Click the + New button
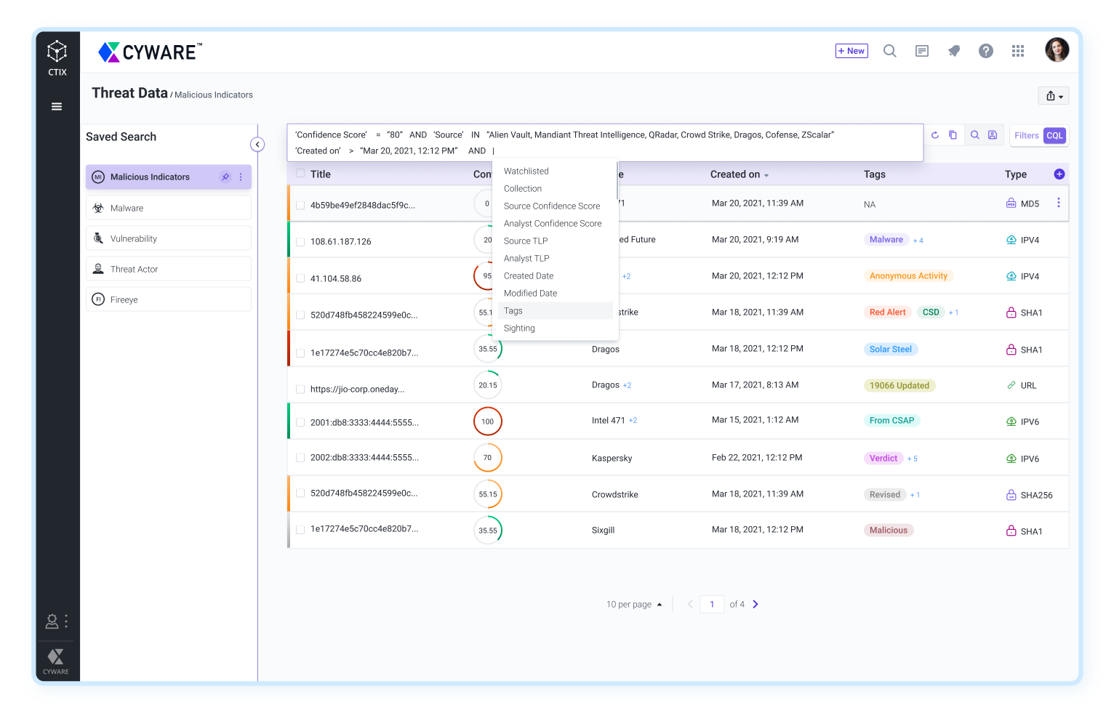Viewport: 1114px width, 713px height. (x=851, y=51)
